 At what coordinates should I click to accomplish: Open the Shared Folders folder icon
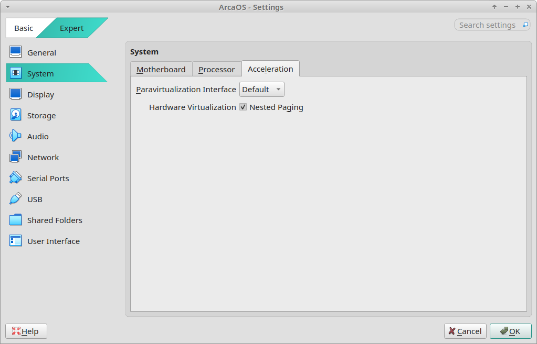pos(15,220)
